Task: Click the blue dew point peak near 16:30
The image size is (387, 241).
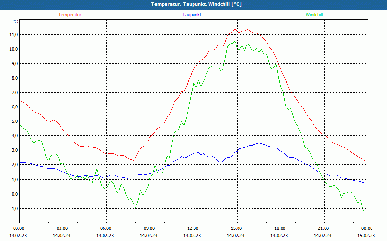Action: [x=259, y=143]
